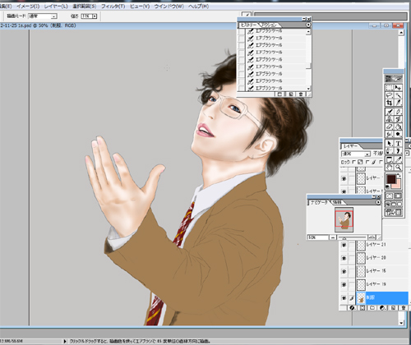
Task: Switch to the アクション tab
Action: click(268, 25)
